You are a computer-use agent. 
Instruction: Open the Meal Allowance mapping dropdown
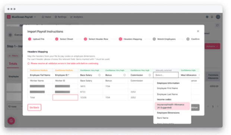tap(189, 75)
